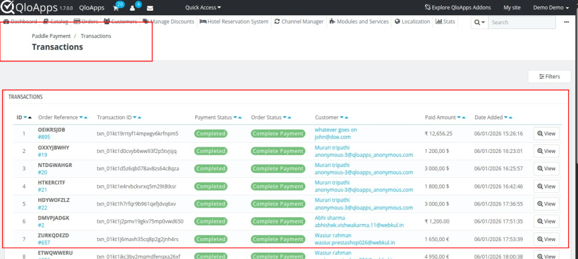This screenshot has height=259, width=578.
Task: Sort ID column ascending arrow
Action: pyautogui.click(x=30, y=117)
